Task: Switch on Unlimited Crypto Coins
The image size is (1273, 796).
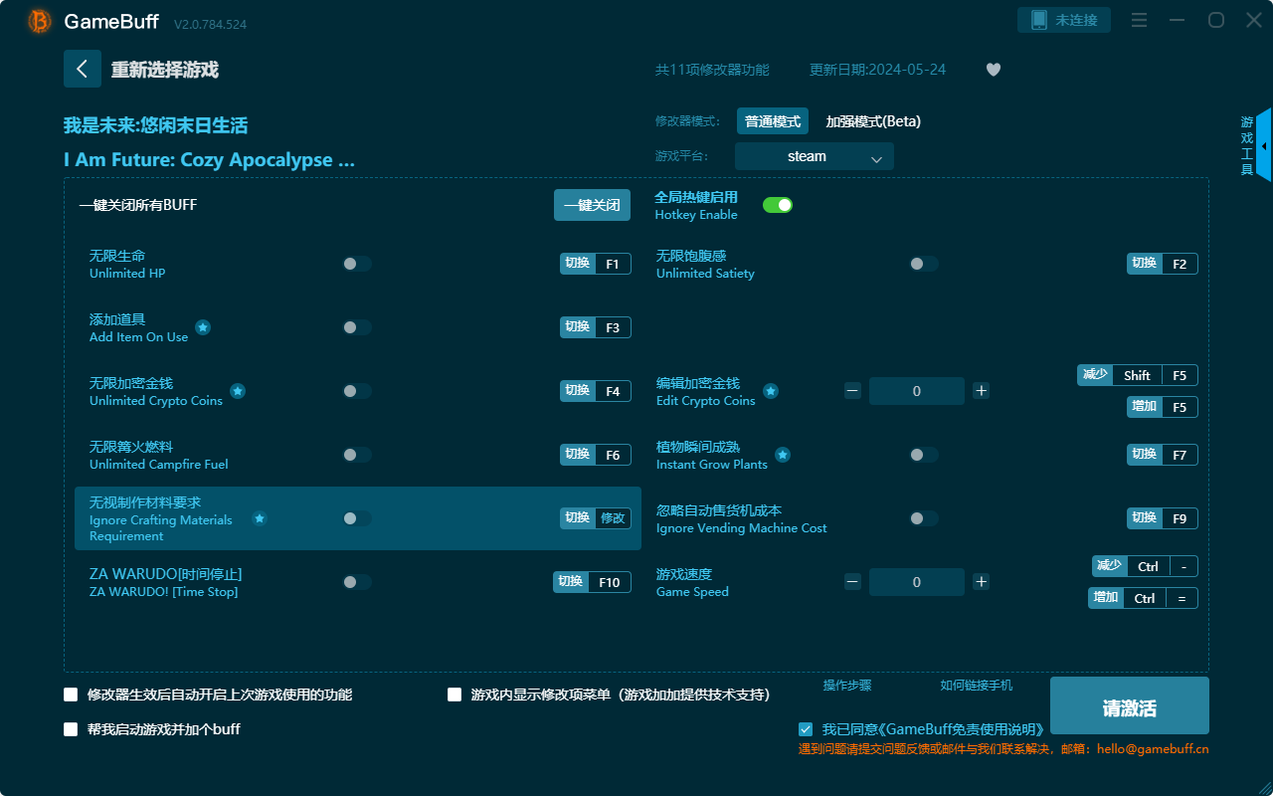Action: pos(357,391)
